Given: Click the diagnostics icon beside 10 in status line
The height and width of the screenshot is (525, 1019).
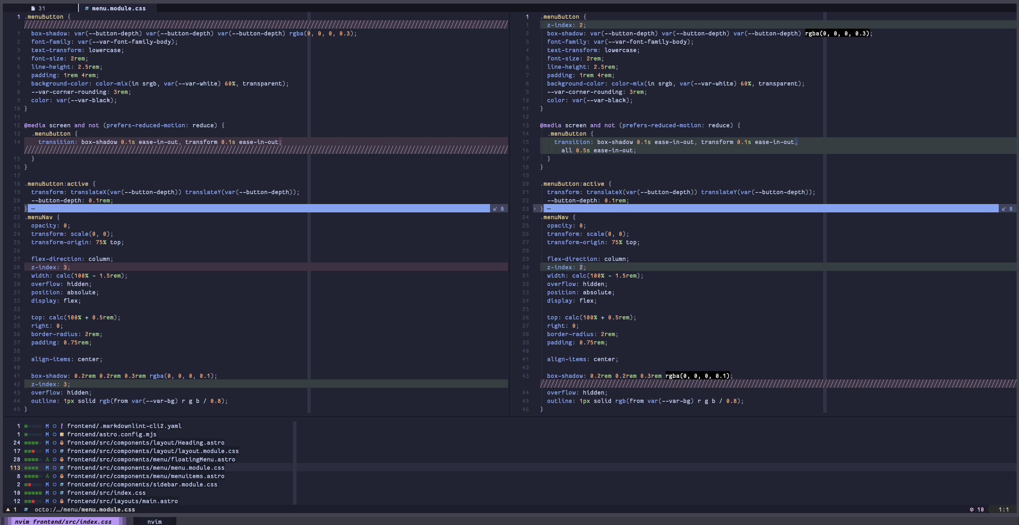Looking at the screenshot, I should 972,509.
